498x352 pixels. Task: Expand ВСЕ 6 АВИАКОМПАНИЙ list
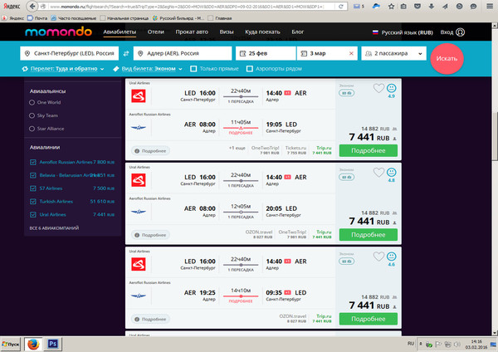click(54, 228)
